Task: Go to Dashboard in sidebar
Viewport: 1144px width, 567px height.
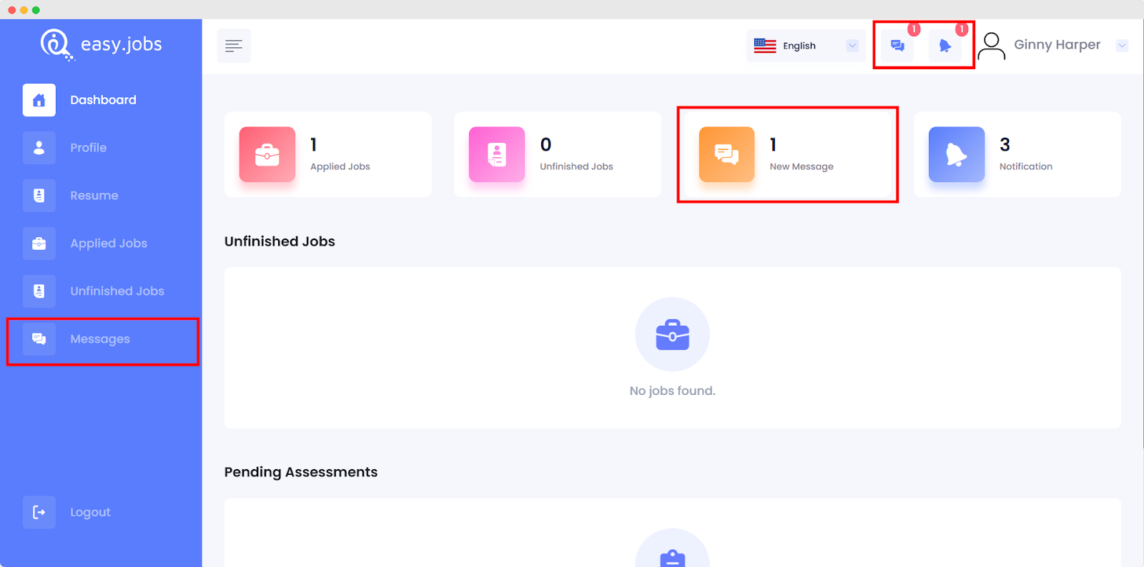Action: pyautogui.click(x=103, y=100)
